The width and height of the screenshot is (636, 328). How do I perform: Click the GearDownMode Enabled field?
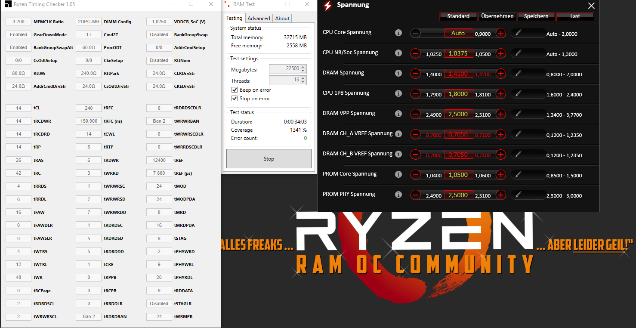coord(19,34)
